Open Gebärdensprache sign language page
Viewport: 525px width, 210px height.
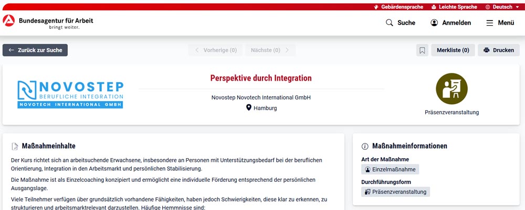[398, 7]
